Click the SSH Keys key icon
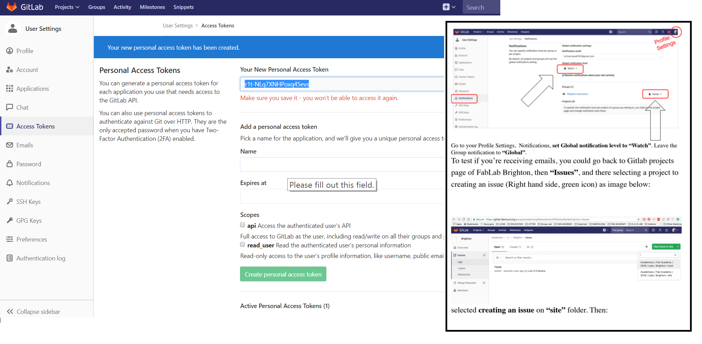 (10, 201)
